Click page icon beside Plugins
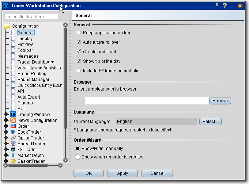 pos(14,103)
